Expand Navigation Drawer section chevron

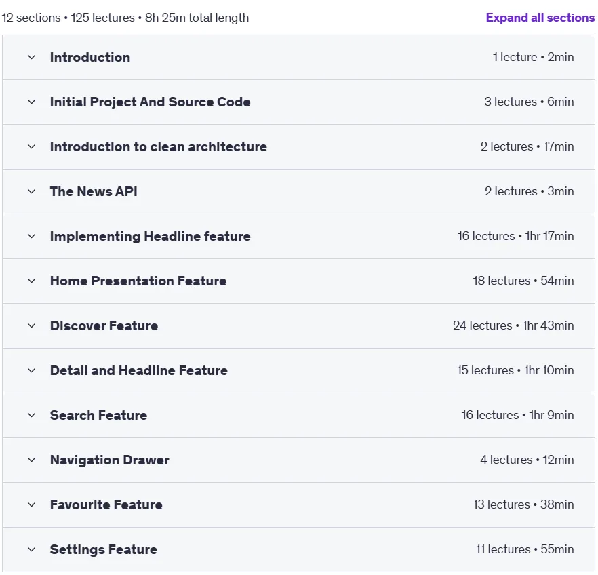click(x=32, y=460)
